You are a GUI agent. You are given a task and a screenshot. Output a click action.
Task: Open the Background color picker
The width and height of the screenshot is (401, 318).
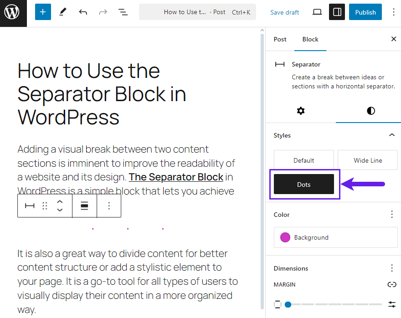335,237
